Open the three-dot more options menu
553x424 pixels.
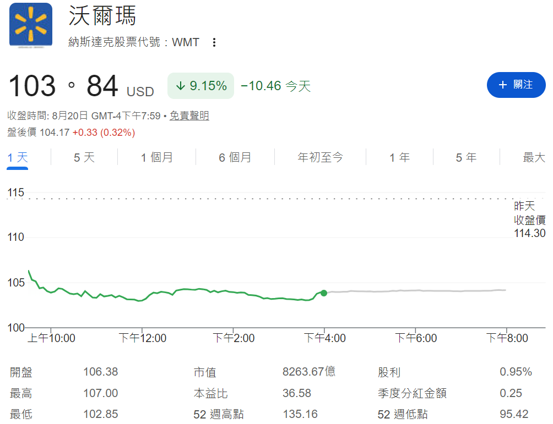(x=214, y=42)
